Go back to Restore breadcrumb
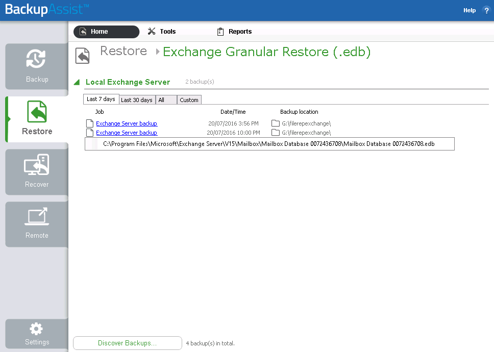 point(123,51)
